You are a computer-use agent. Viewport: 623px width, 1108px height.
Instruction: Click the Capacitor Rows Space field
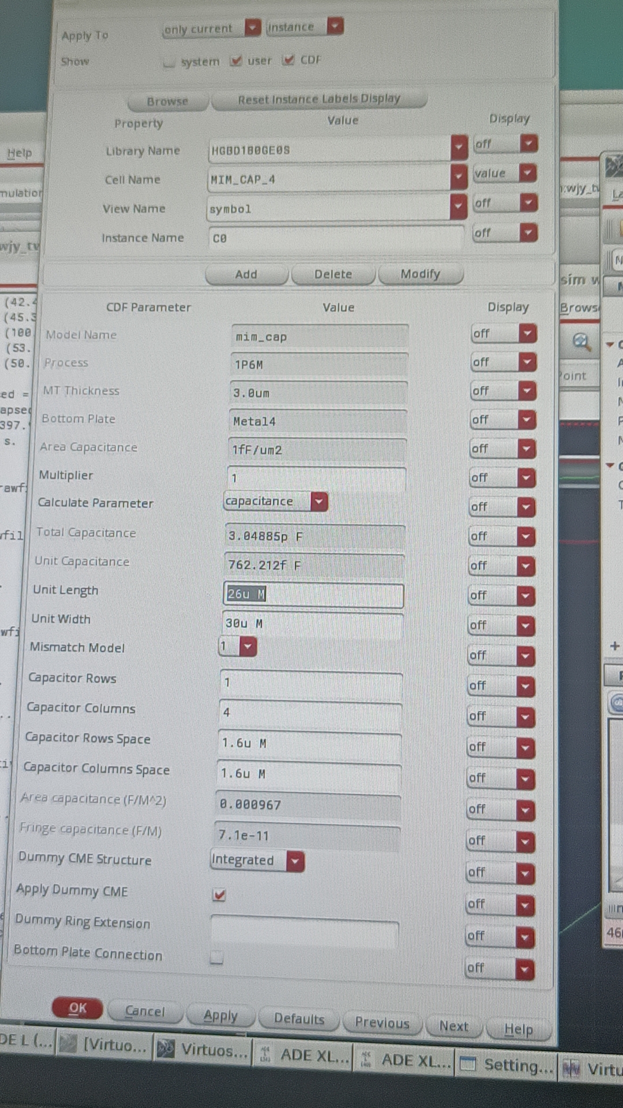309,743
